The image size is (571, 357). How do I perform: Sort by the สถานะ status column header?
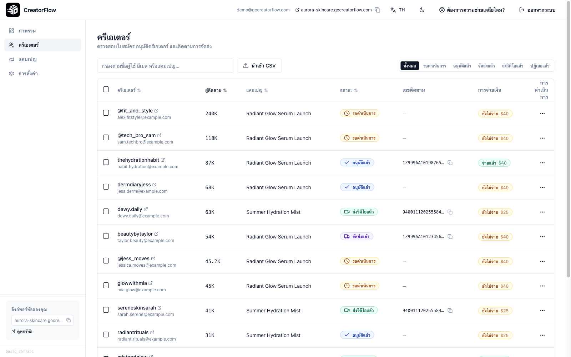(349, 90)
